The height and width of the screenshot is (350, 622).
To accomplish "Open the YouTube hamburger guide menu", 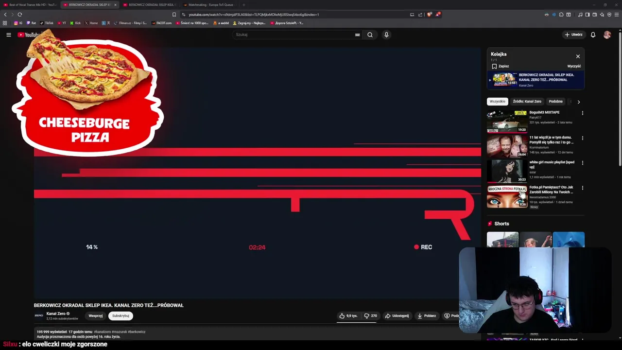I will point(8,35).
